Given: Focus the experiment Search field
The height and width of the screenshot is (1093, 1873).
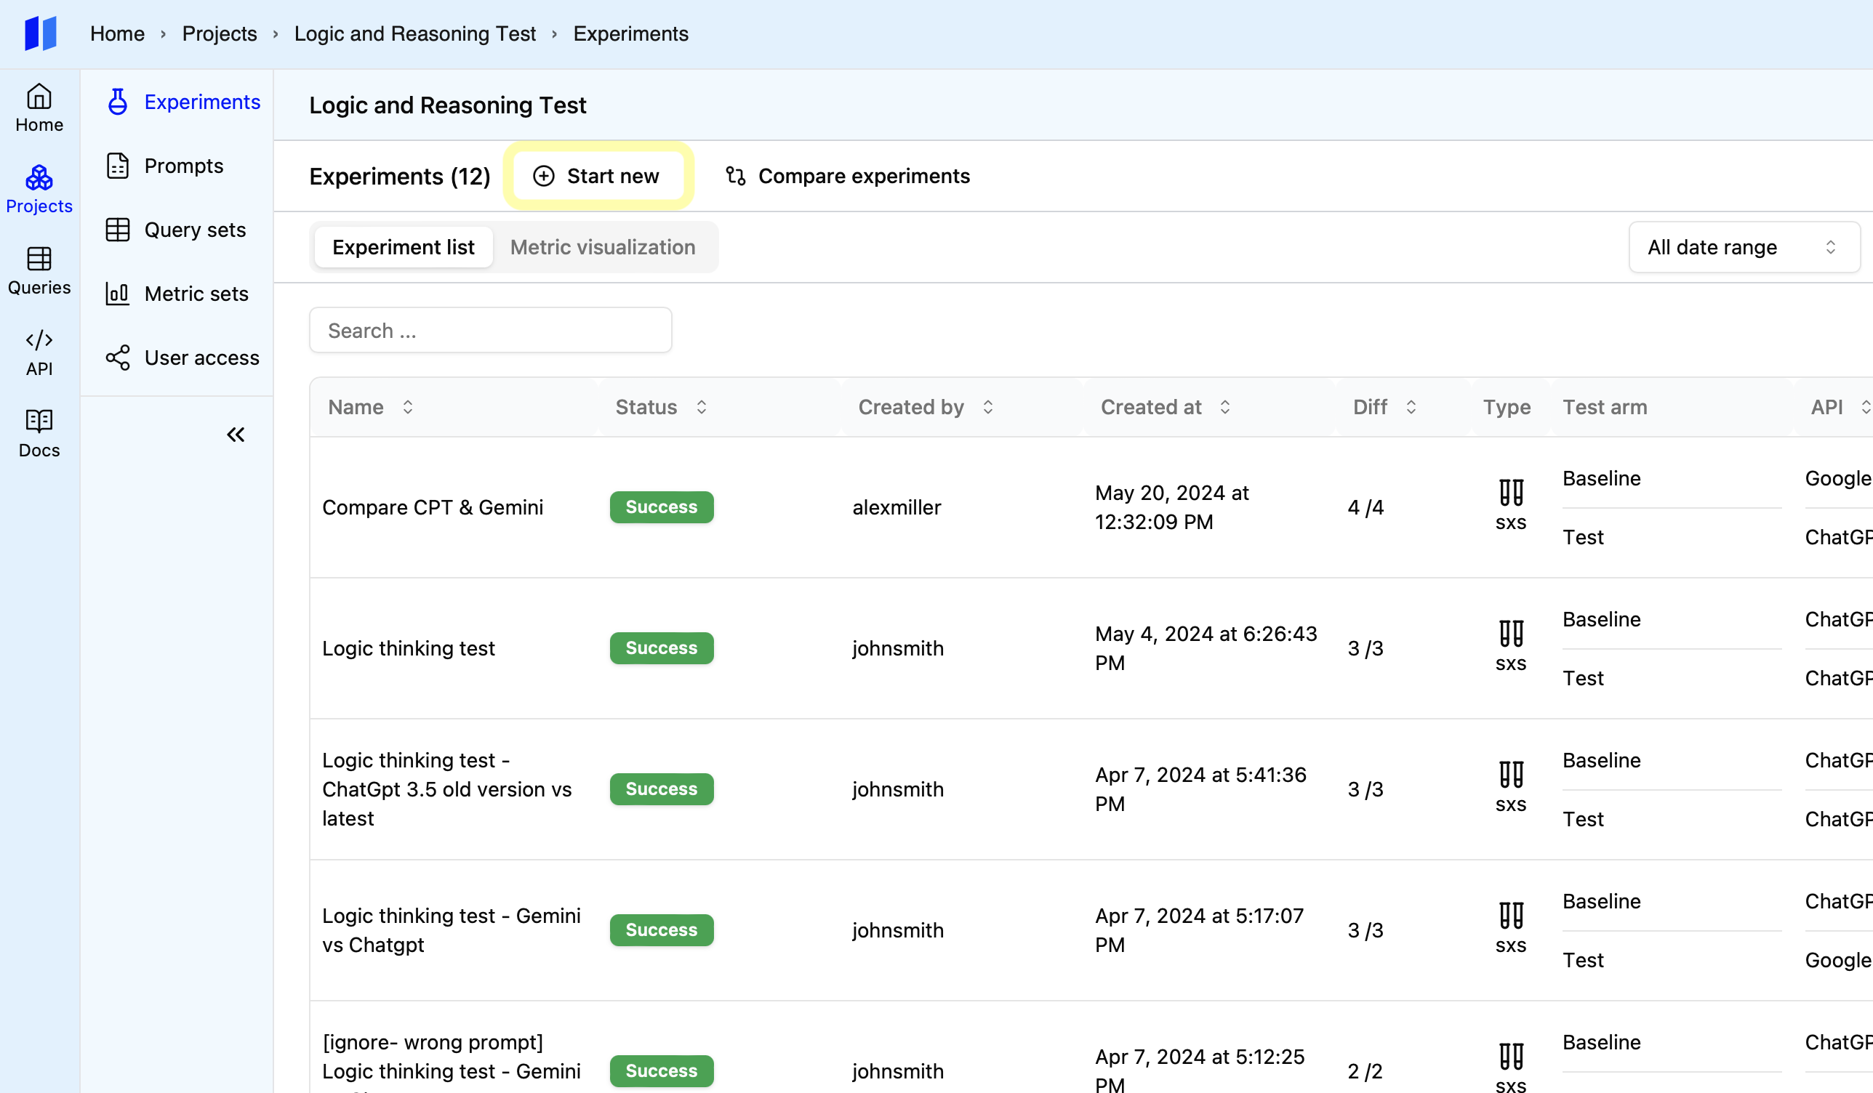Looking at the screenshot, I should coord(491,331).
